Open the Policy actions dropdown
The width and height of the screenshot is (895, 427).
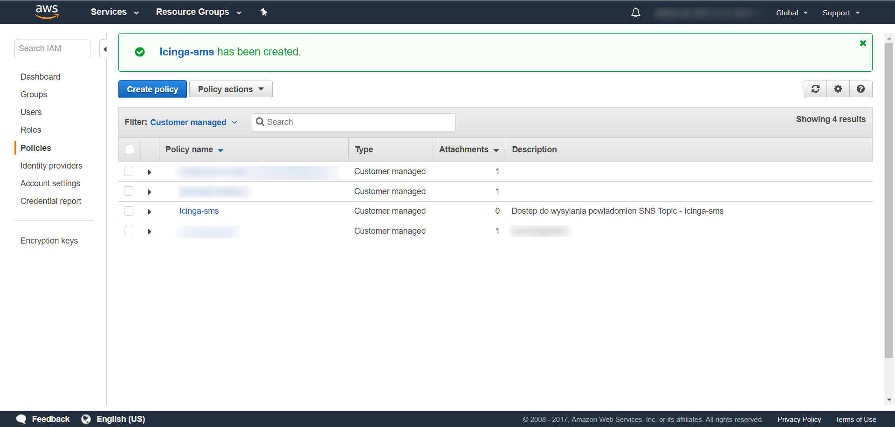[x=231, y=89]
